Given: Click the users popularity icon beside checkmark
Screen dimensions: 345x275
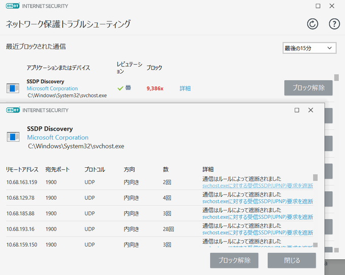Looking at the screenshot, I should pyautogui.click(x=128, y=87).
